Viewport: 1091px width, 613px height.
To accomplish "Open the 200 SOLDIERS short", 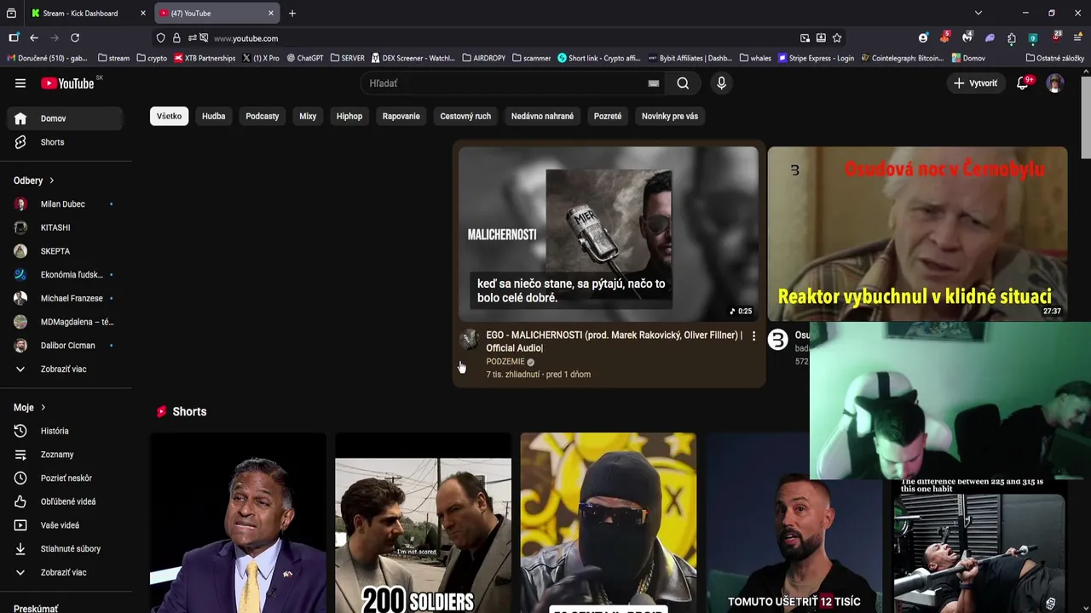I will (x=424, y=523).
